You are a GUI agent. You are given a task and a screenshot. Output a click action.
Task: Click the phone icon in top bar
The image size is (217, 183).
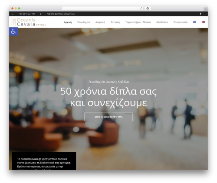[x=13, y=14]
